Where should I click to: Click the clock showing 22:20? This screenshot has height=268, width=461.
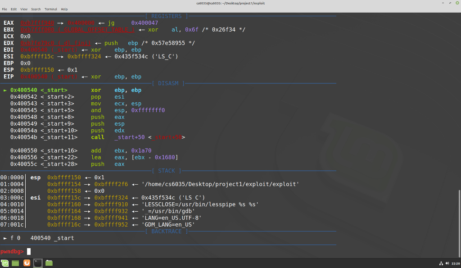[455, 263]
